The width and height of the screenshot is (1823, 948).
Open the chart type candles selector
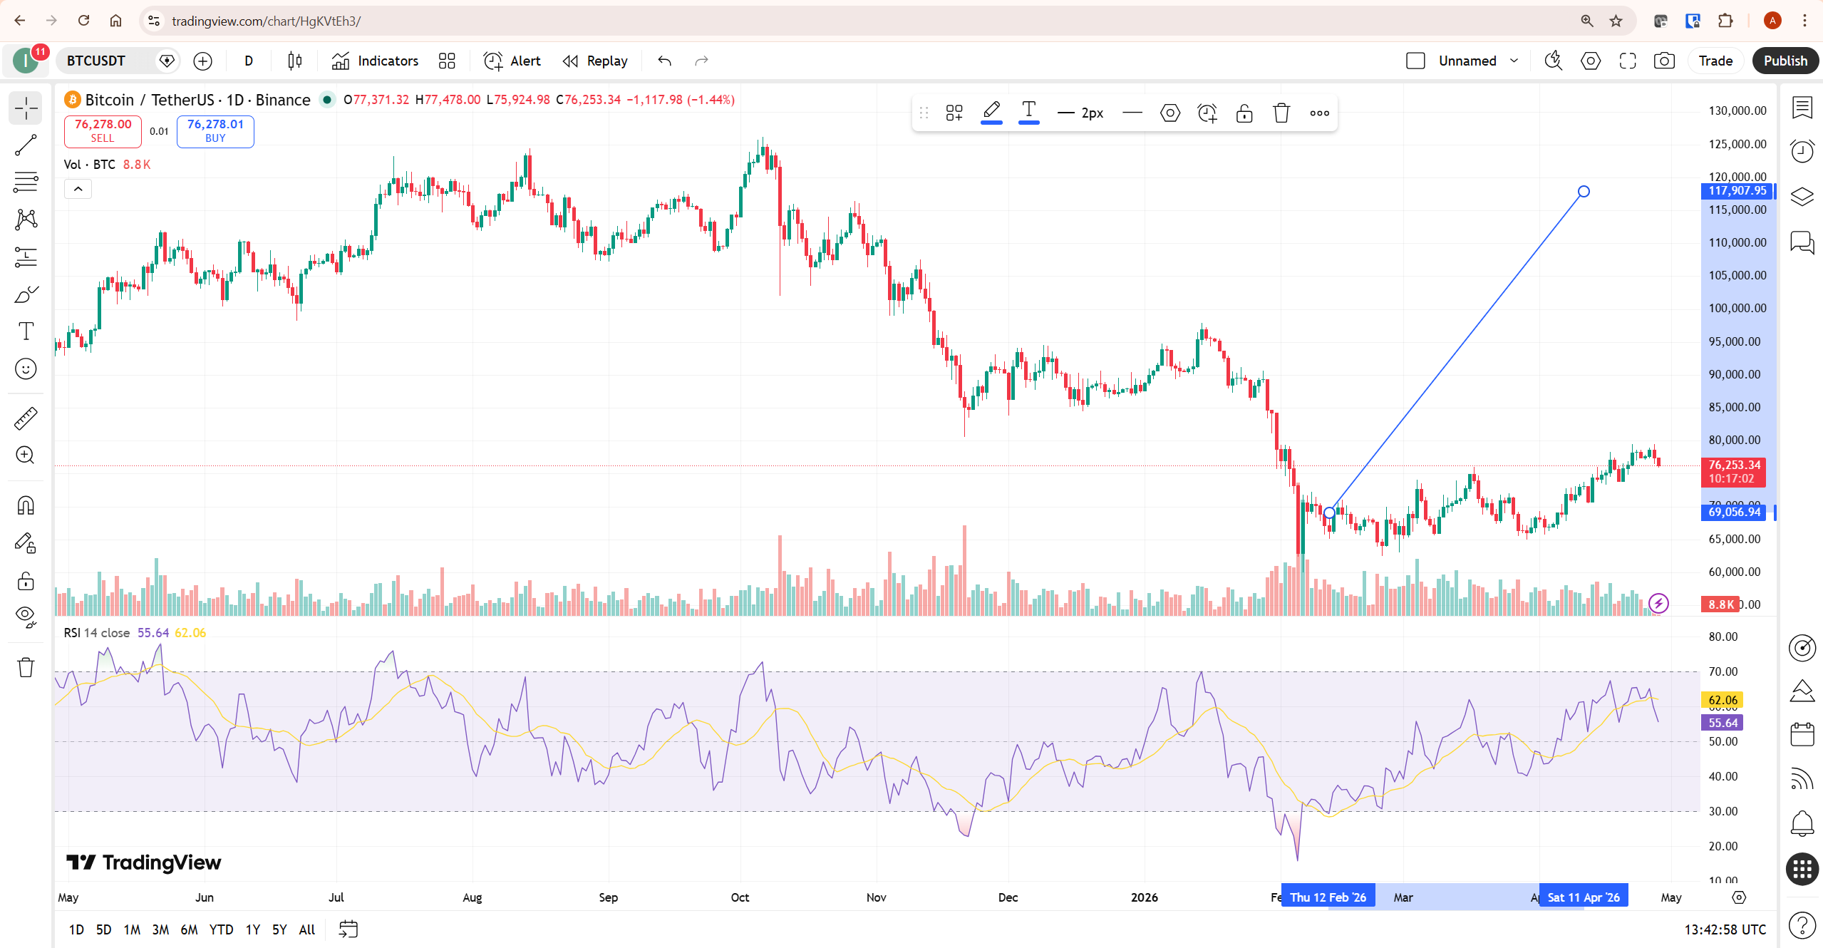[x=294, y=61]
